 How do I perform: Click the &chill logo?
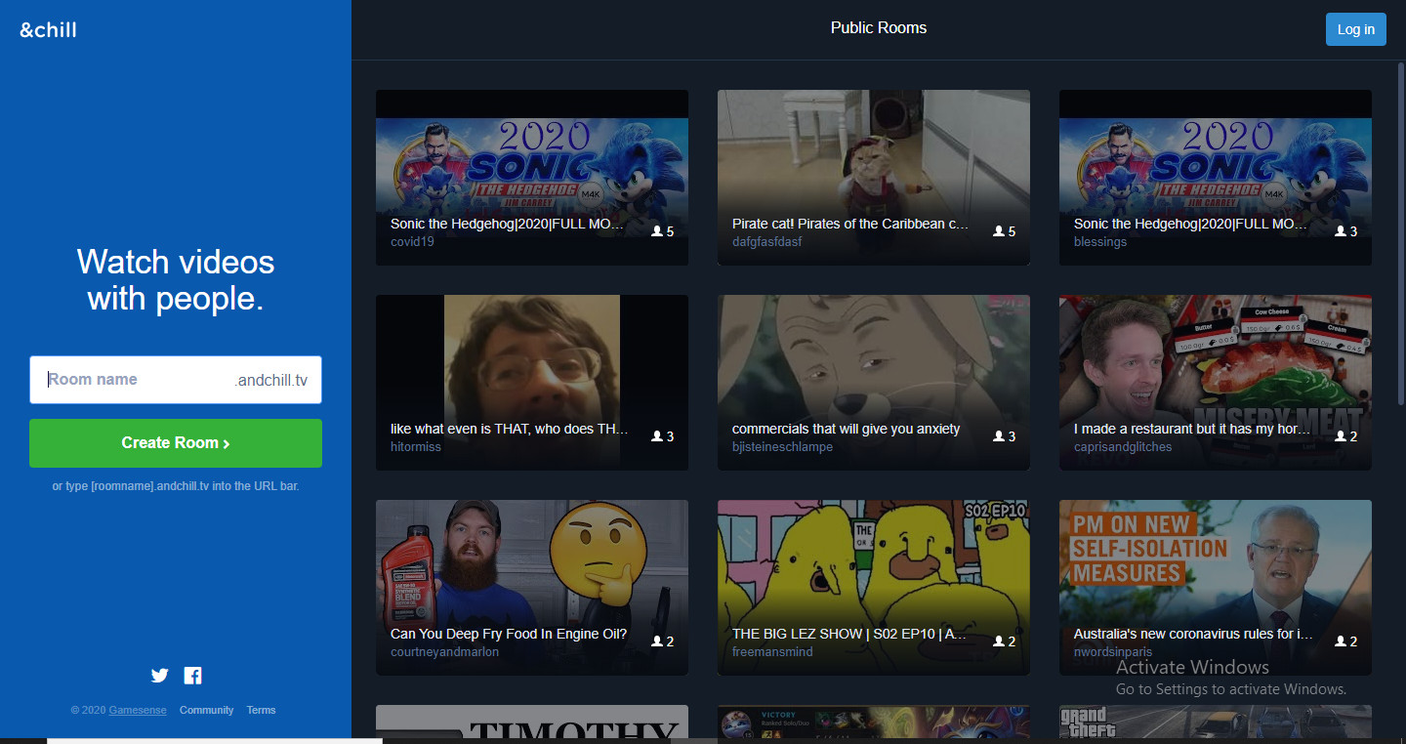[48, 30]
